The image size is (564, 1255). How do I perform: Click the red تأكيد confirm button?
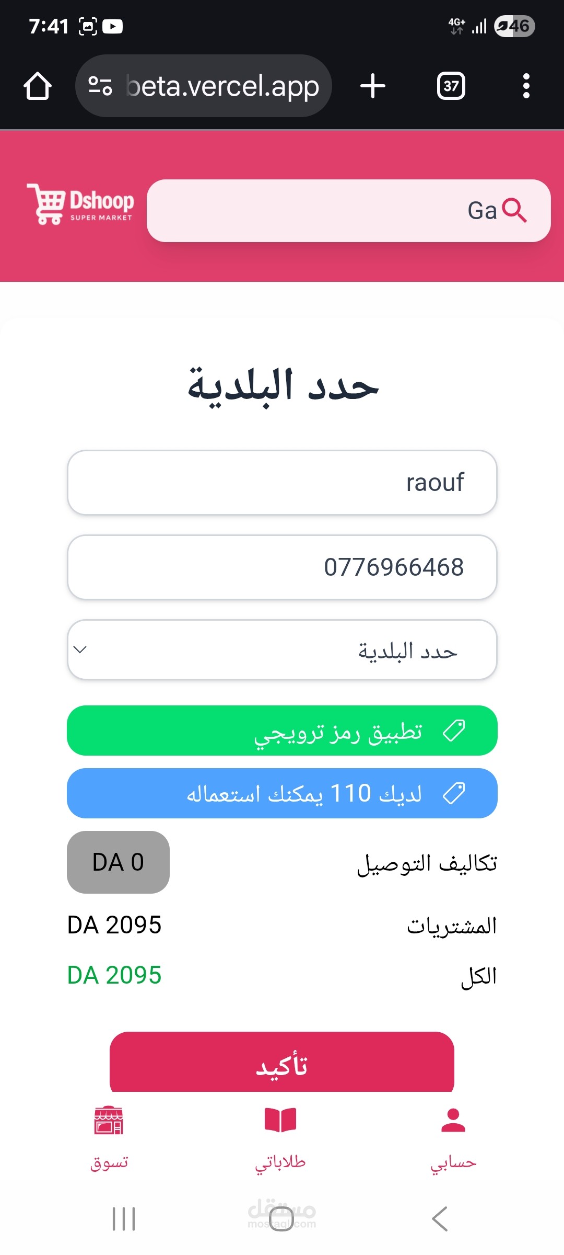coord(282,1062)
